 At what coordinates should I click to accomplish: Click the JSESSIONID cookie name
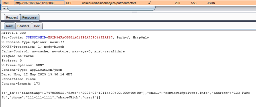(36, 37)
